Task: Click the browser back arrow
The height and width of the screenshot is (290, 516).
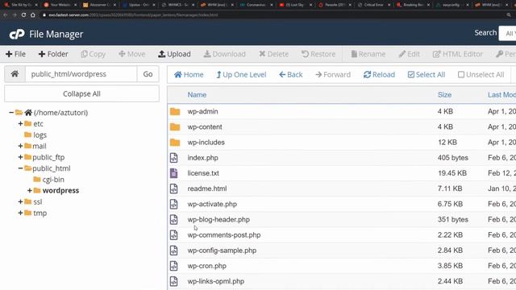Action: coord(6,15)
